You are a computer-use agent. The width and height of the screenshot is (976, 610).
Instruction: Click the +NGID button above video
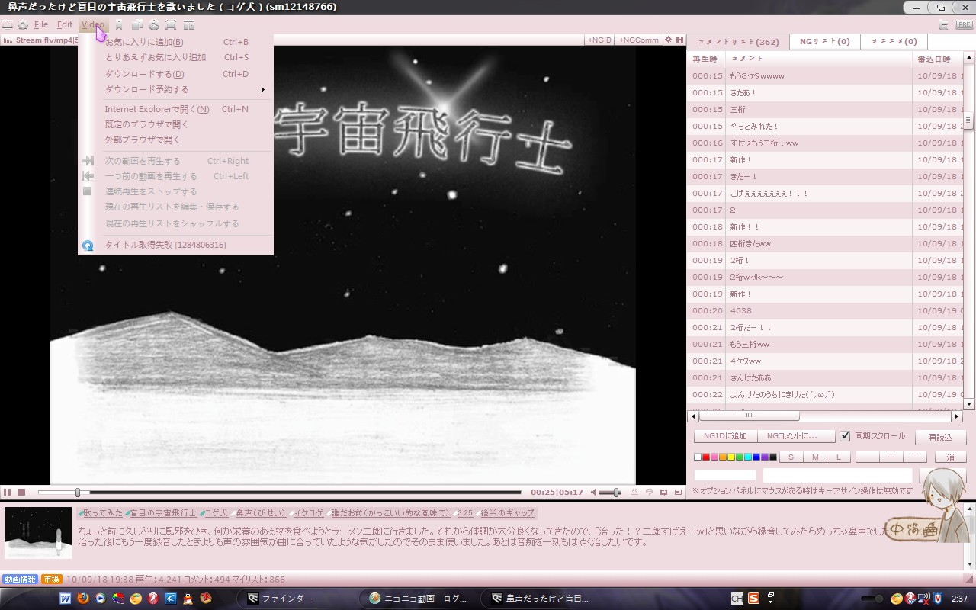(599, 40)
